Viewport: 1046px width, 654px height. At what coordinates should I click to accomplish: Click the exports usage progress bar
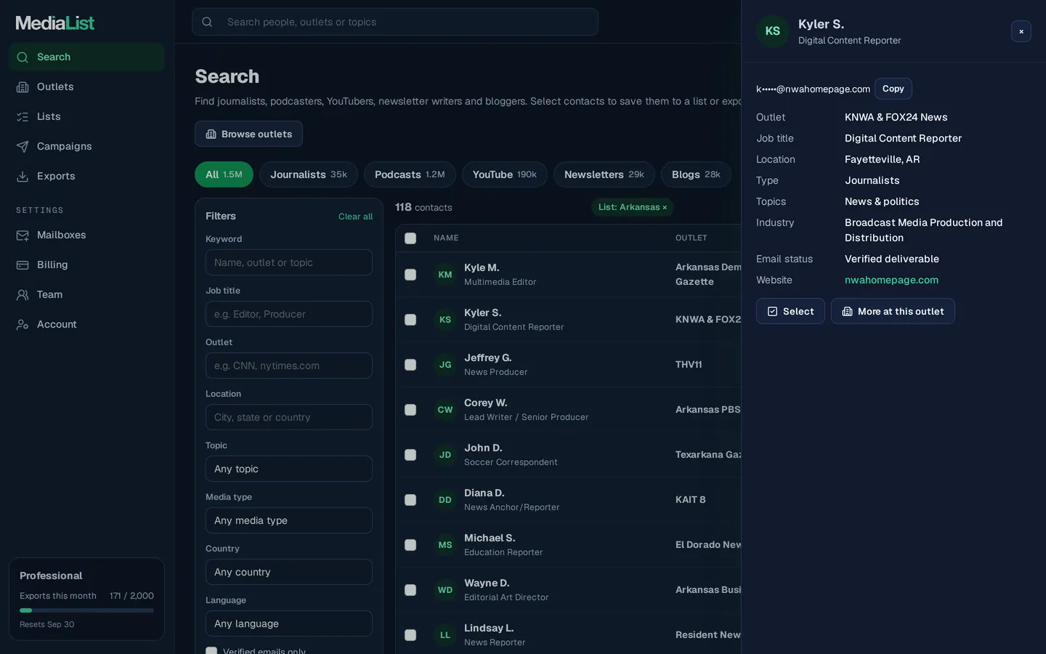point(86,610)
